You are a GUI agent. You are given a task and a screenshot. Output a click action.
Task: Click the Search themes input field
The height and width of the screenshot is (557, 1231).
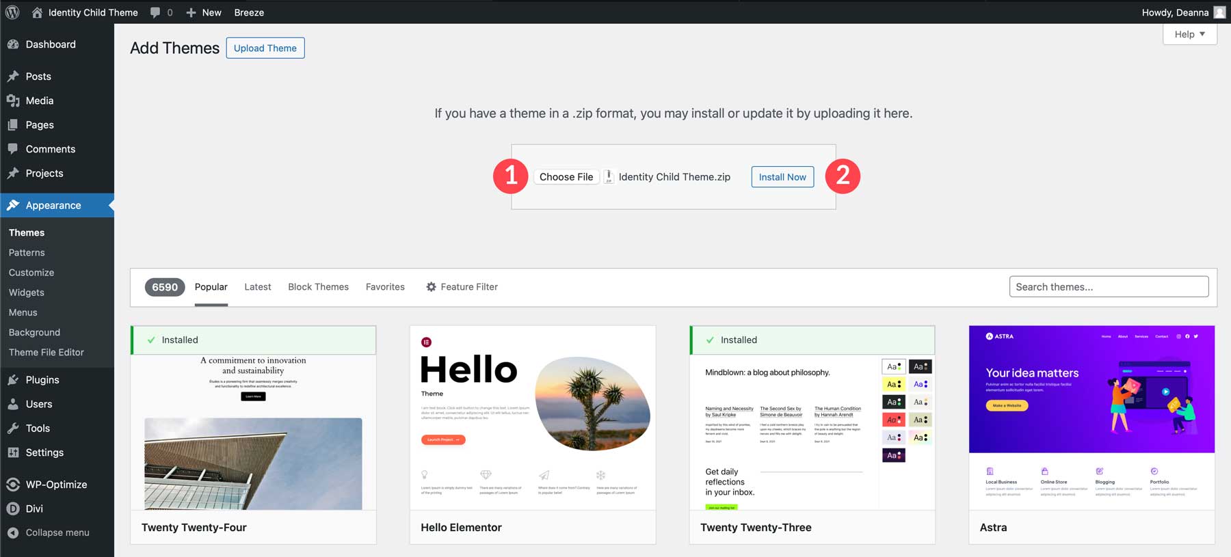click(x=1109, y=287)
